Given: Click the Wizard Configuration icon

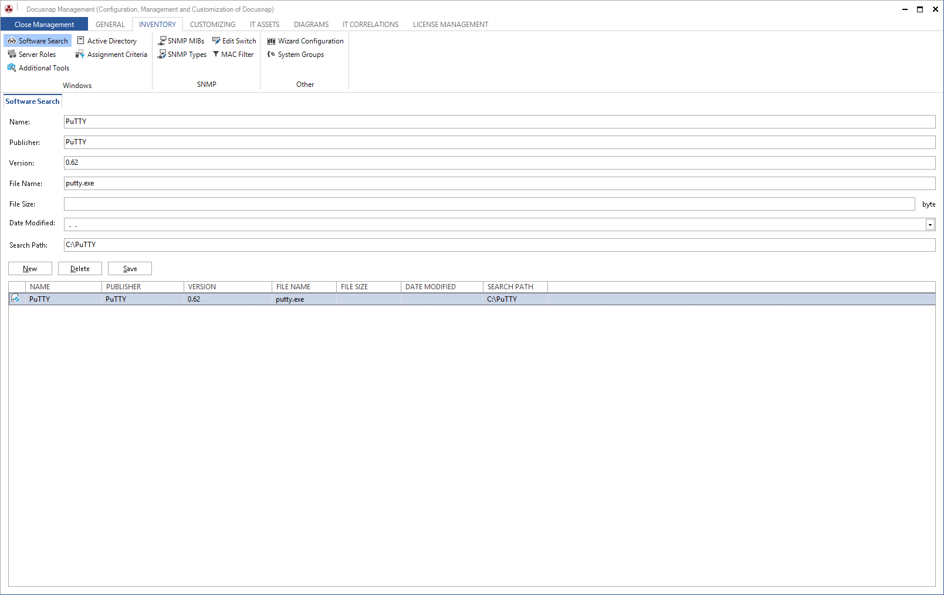Looking at the screenshot, I should pyautogui.click(x=271, y=41).
